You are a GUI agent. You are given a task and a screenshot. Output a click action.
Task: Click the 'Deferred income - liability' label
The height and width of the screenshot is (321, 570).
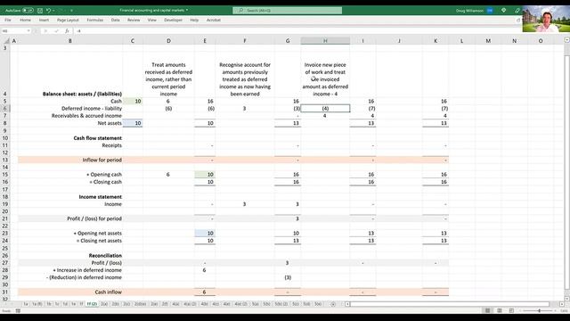click(92, 109)
